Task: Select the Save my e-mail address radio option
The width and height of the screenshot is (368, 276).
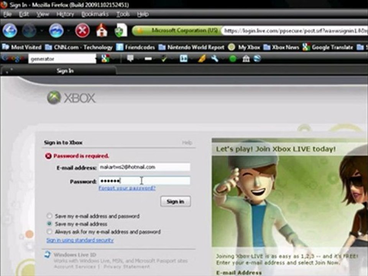Action: [49, 223]
